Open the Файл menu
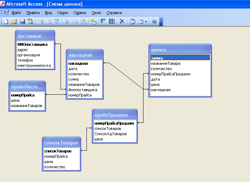The height and width of the screenshot is (182, 250). coord(16,13)
